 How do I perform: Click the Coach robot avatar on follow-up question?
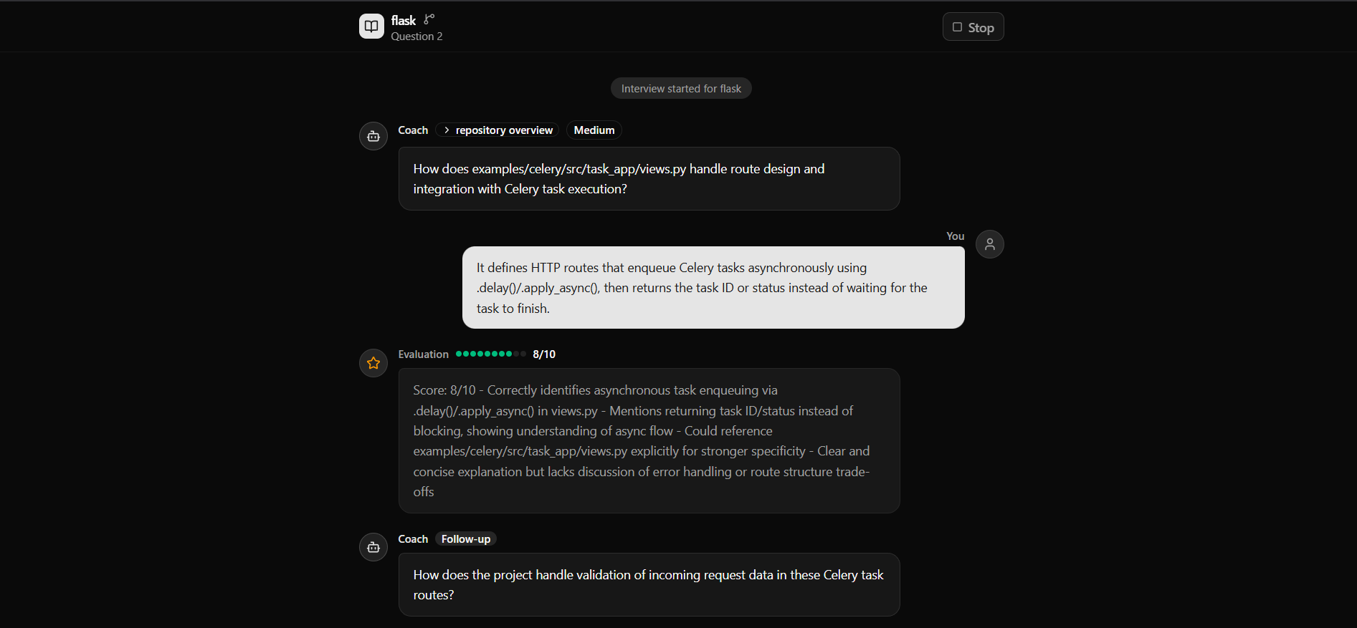click(x=373, y=547)
